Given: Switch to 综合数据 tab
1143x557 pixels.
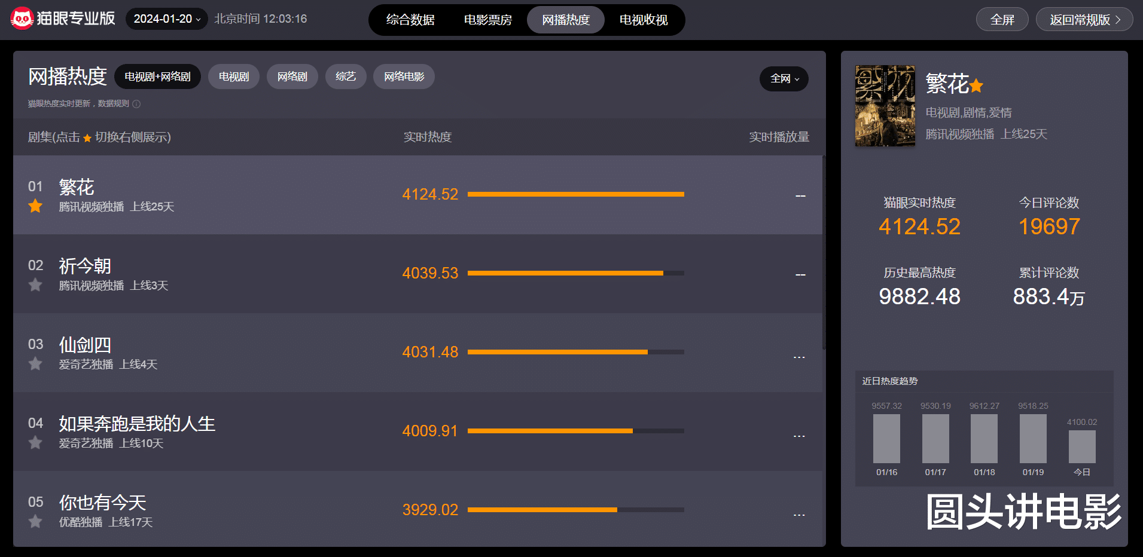Looking at the screenshot, I should click(410, 20).
